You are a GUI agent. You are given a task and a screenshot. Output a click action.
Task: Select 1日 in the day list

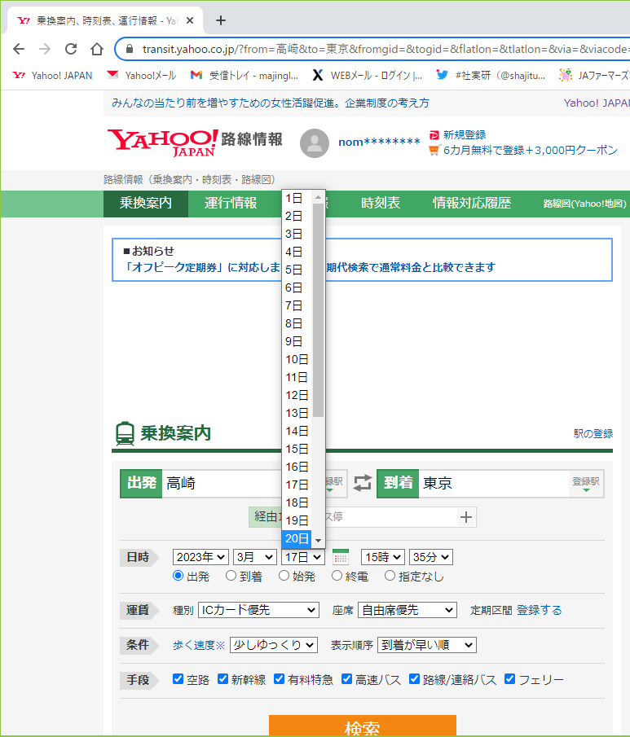297,199
